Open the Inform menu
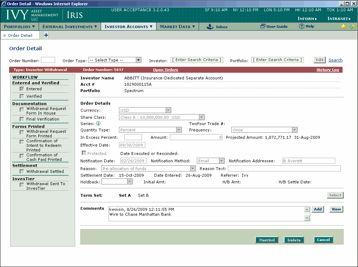358x267 pixels. tap(307, 19)
